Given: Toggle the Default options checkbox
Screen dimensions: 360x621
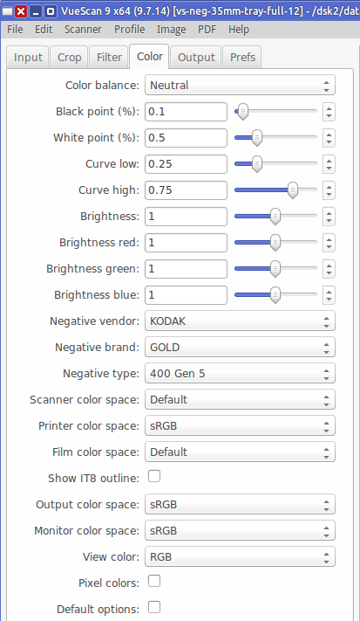Looking at the screenshot, I should tap(154, 607).
